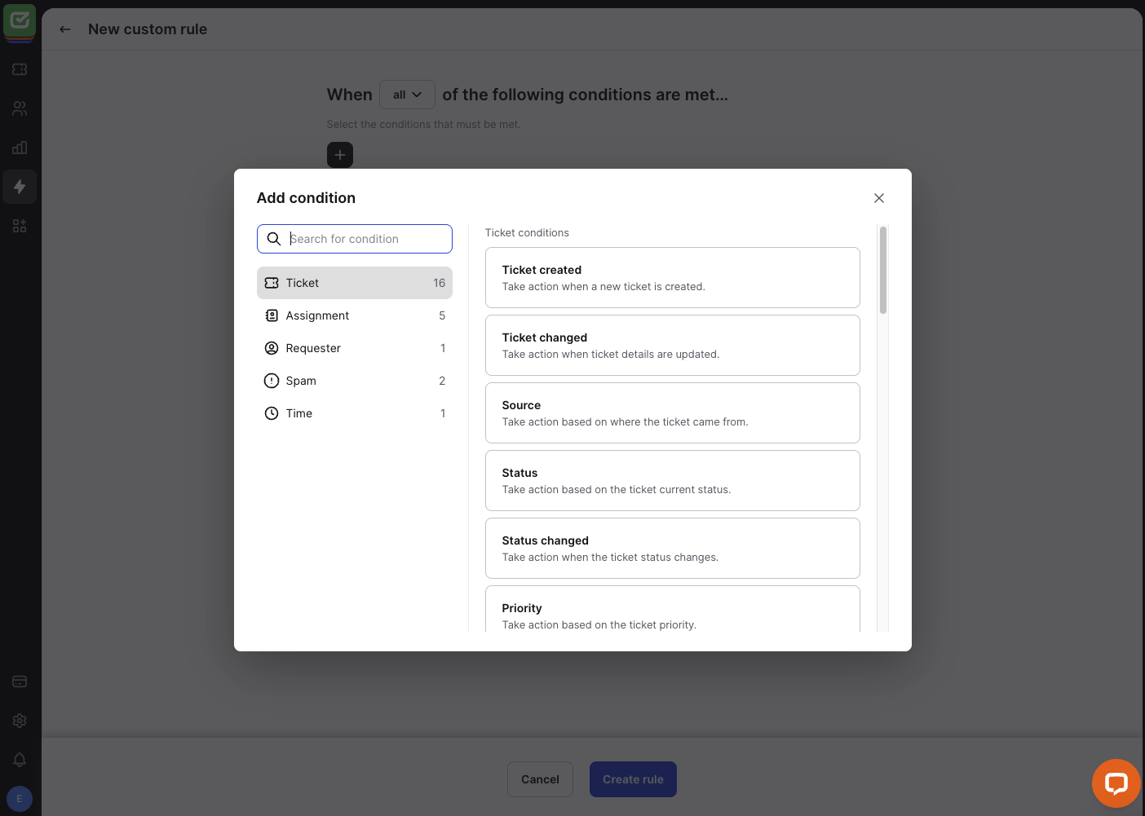Viewport: 1145px width, 816px height.
Task: Click the Add condition title text
Action: tap(306, 198)
